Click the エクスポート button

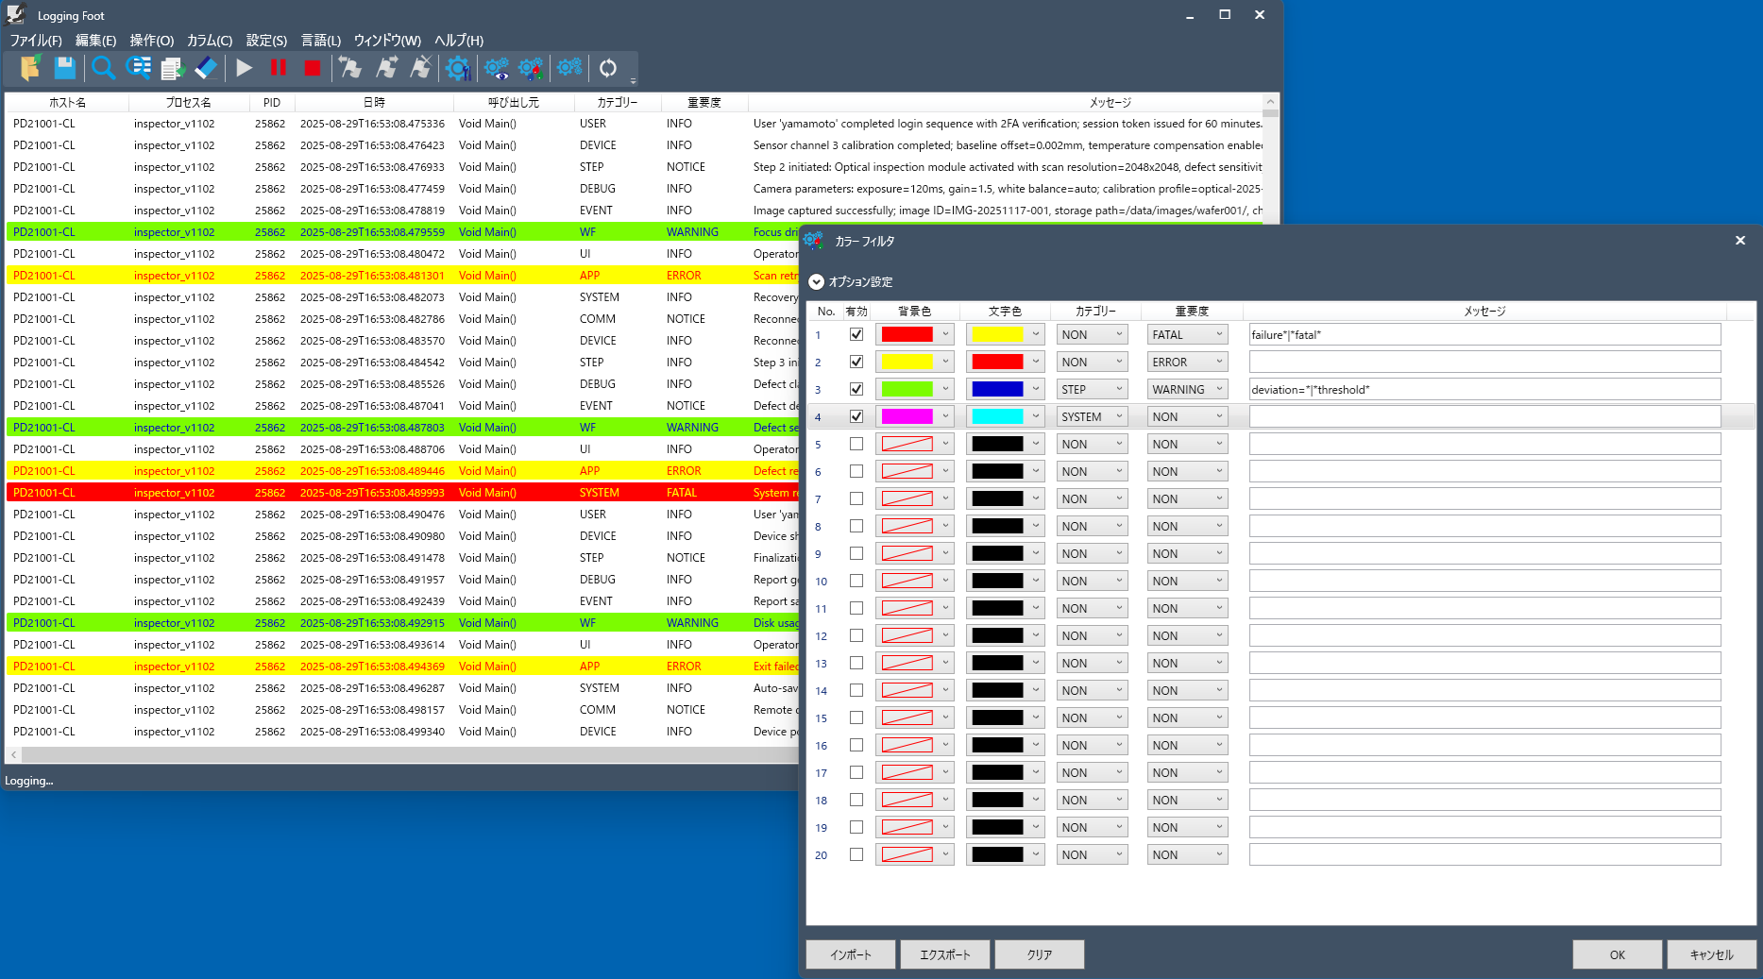tap(945, 954)
